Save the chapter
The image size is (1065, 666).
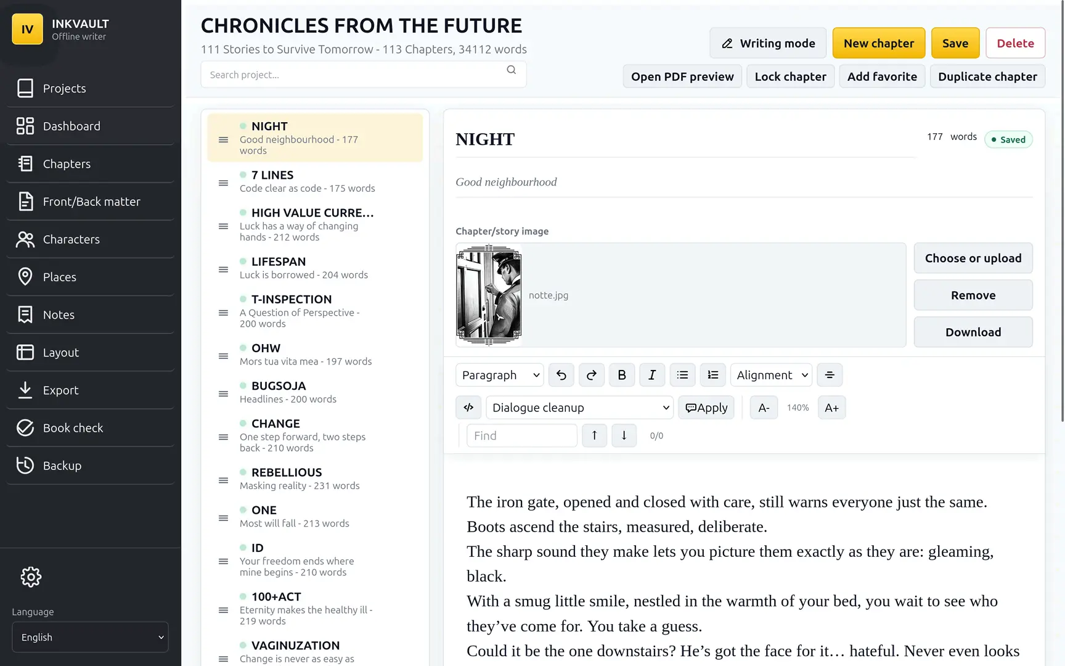pyautogui.click(x=955, y=43)
